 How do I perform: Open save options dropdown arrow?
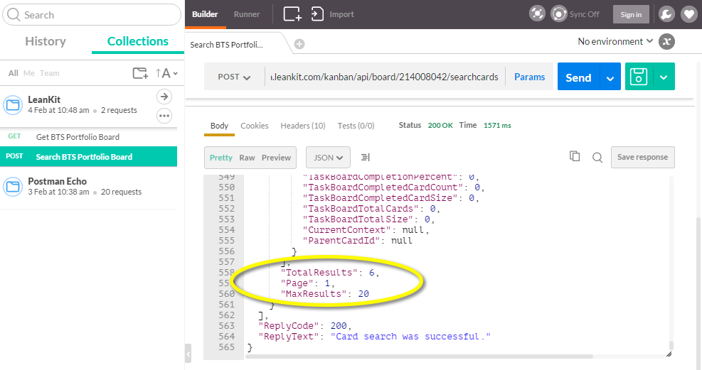(x=664, y=77)
